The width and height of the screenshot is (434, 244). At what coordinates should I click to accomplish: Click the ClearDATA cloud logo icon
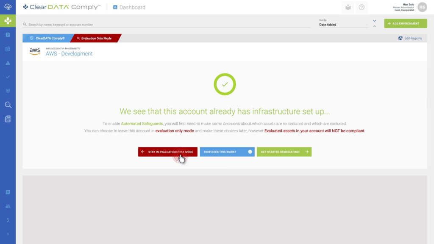[x=8, y=7]
